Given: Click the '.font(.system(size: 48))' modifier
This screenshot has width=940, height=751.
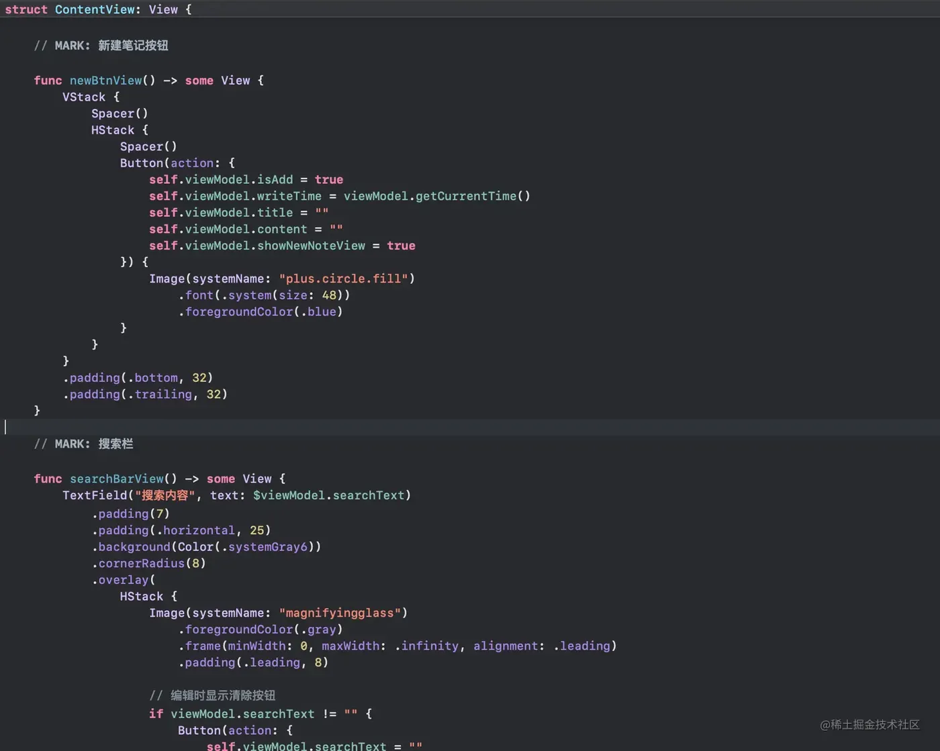Looking at the screenshot, I should 264,295.
